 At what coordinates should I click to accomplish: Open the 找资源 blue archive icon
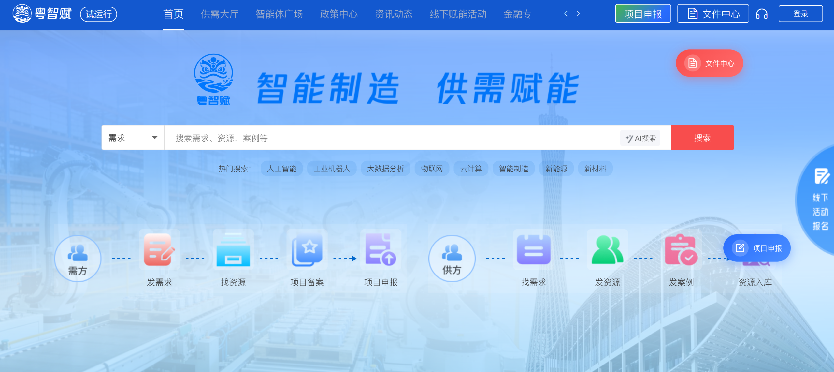233,250
